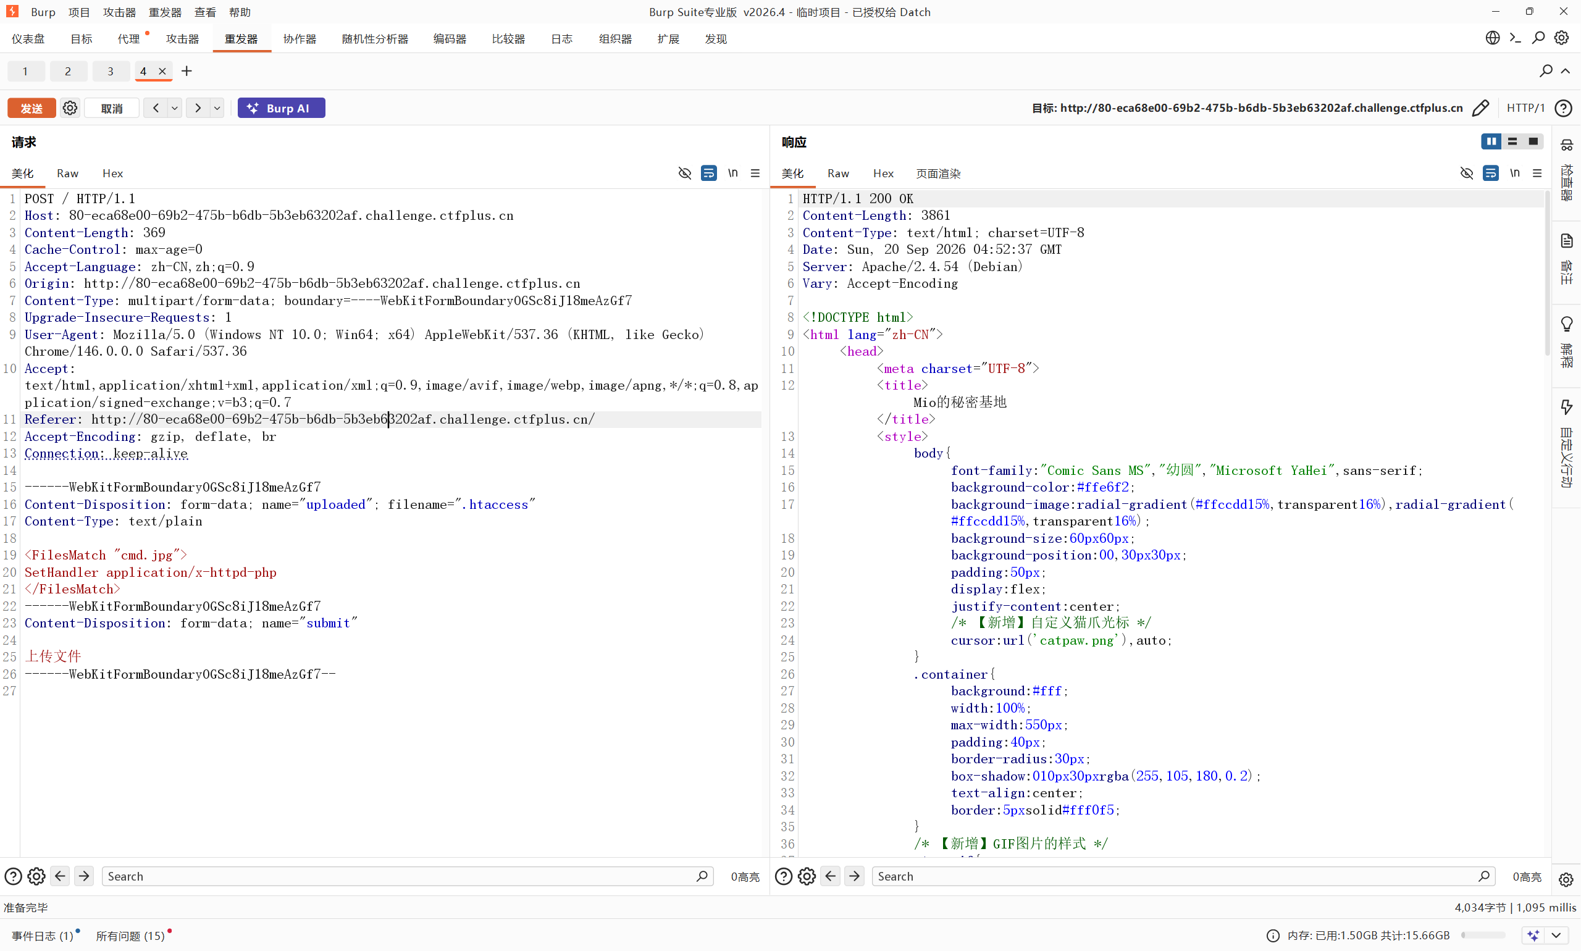Toggle \n newline display in response editor

1514,173
